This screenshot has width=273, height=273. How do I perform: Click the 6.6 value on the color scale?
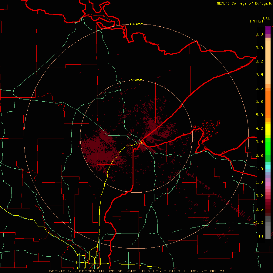[x=259, y=88]
